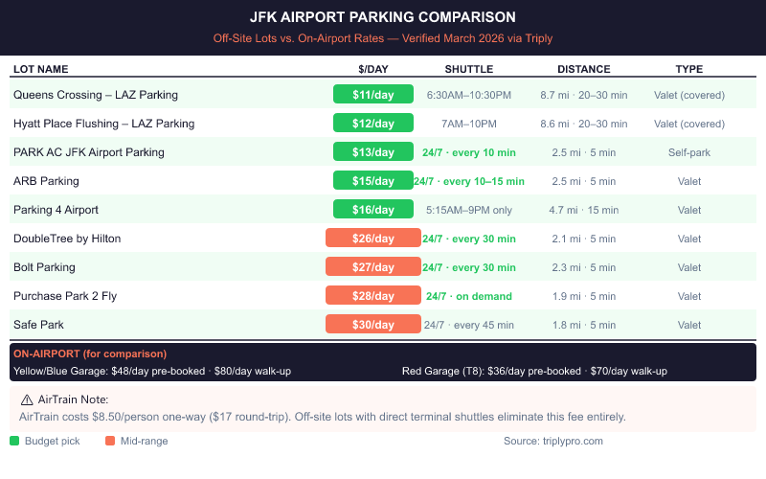Click the TYPE column header
The height and width of the screenshot is (479, 766).
(x=689, y=69)
